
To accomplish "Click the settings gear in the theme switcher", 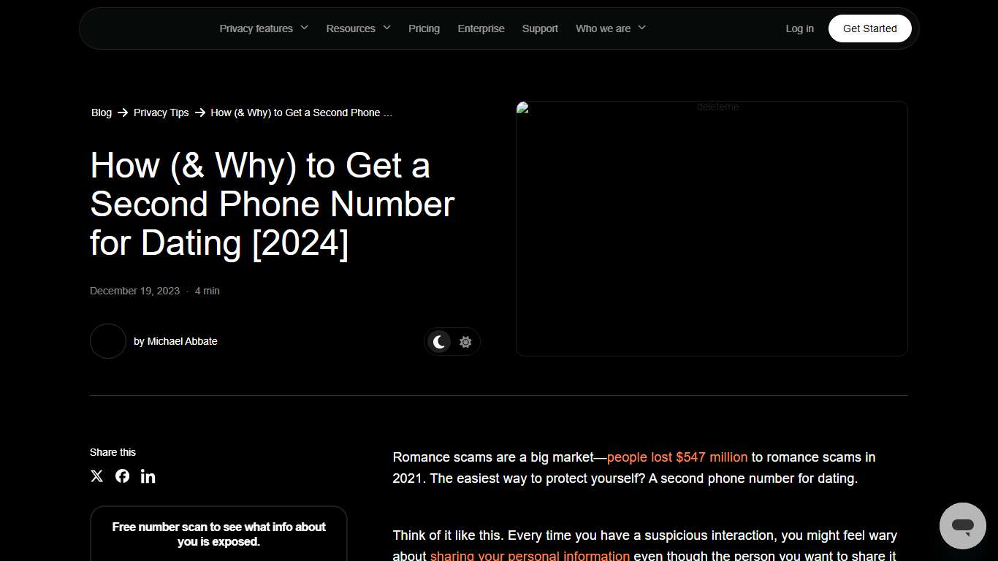I will pyautogui.click(x=465, y=341).
